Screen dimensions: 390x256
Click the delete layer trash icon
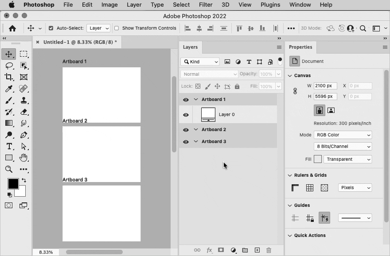click(x=269, y=250)
